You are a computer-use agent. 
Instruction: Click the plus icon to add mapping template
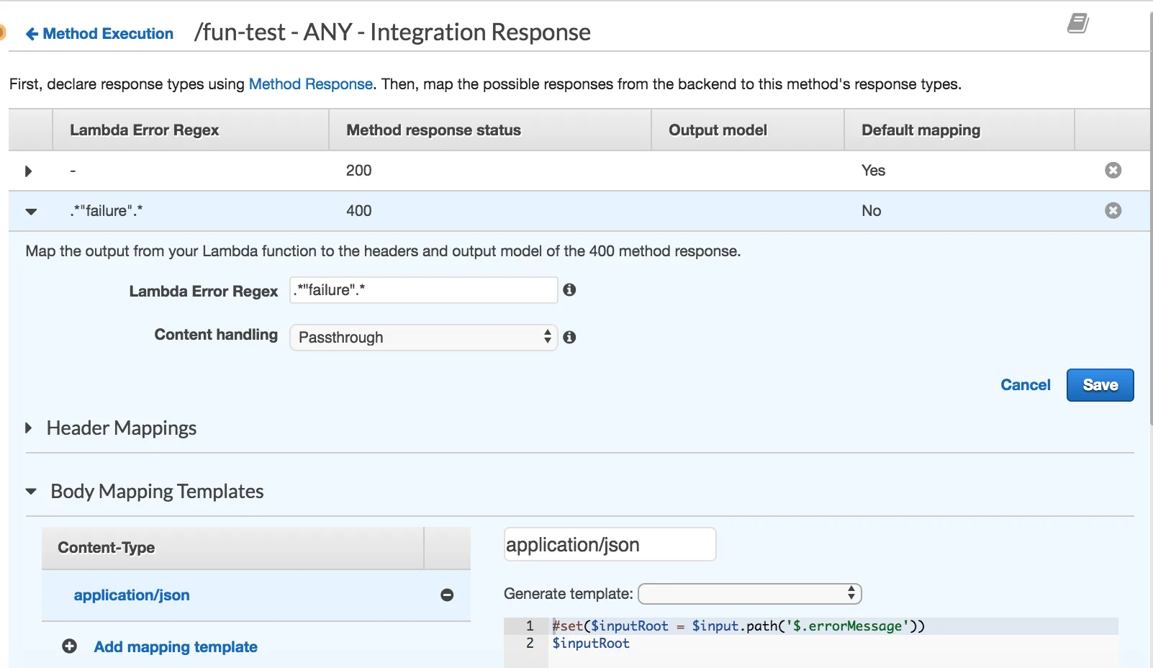[x=70, y=646]
